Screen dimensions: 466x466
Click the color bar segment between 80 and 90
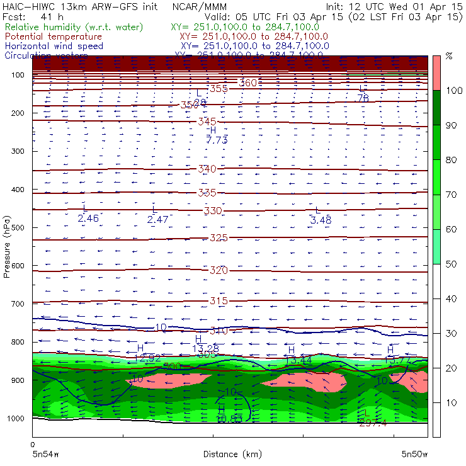point(436,142)
